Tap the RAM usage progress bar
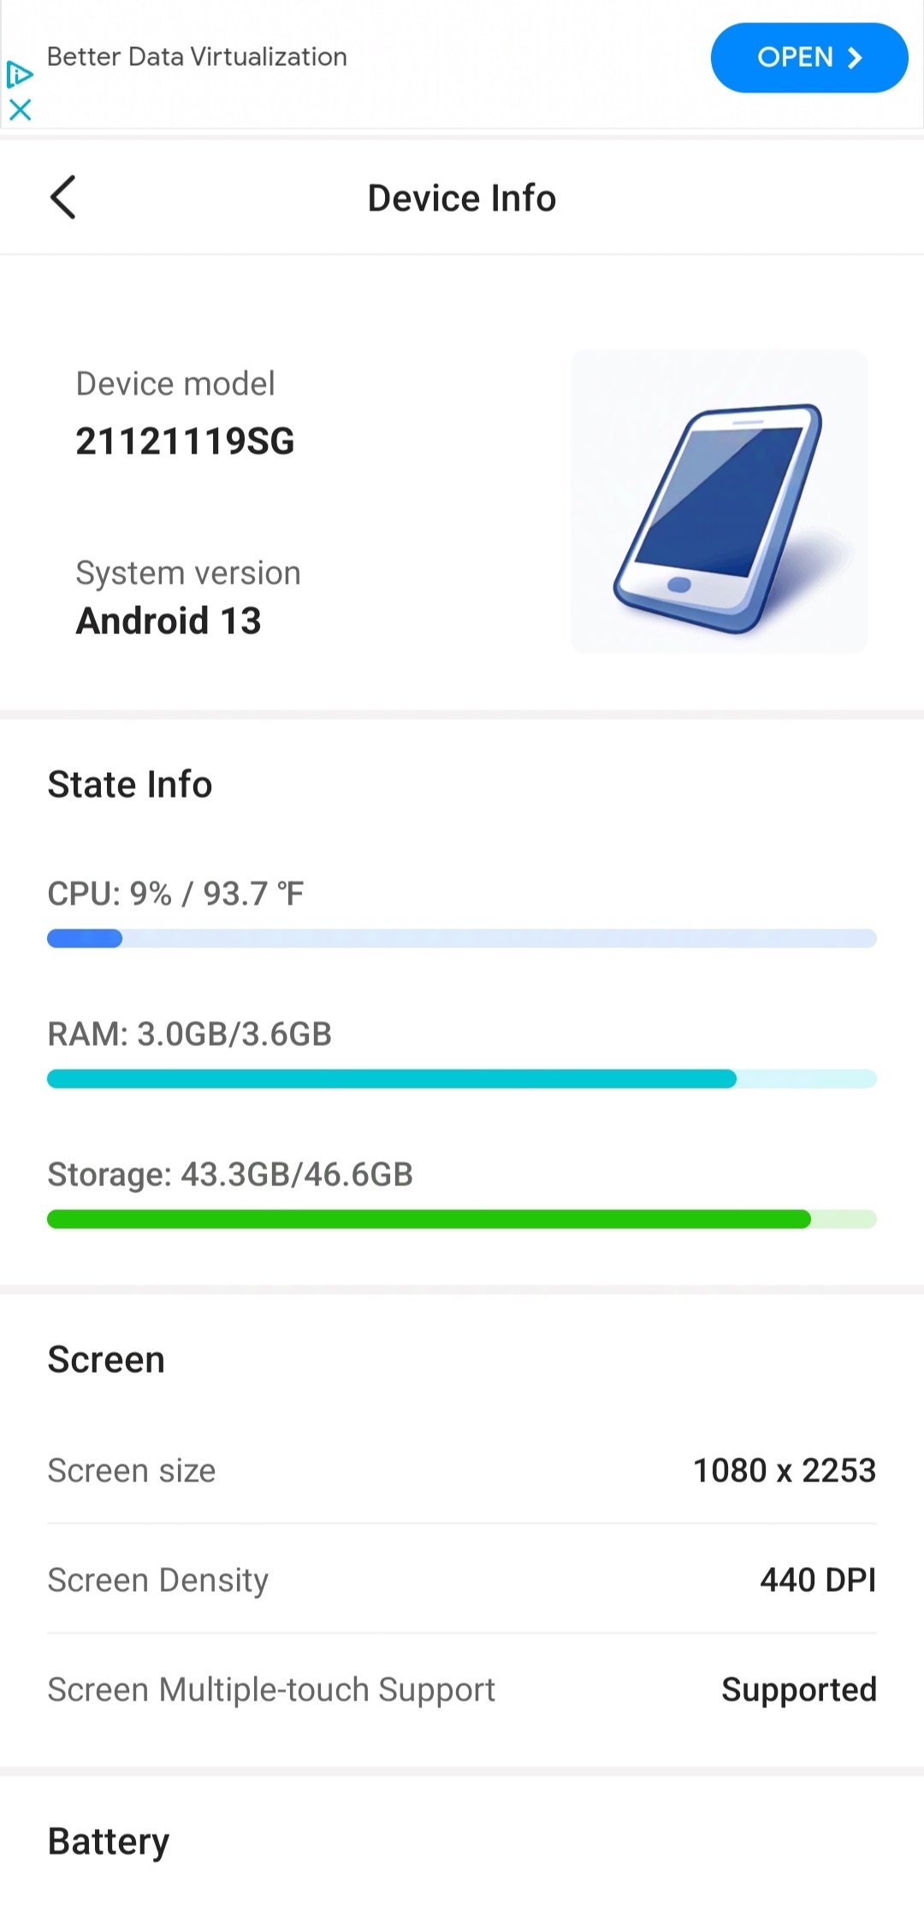 462,1079
